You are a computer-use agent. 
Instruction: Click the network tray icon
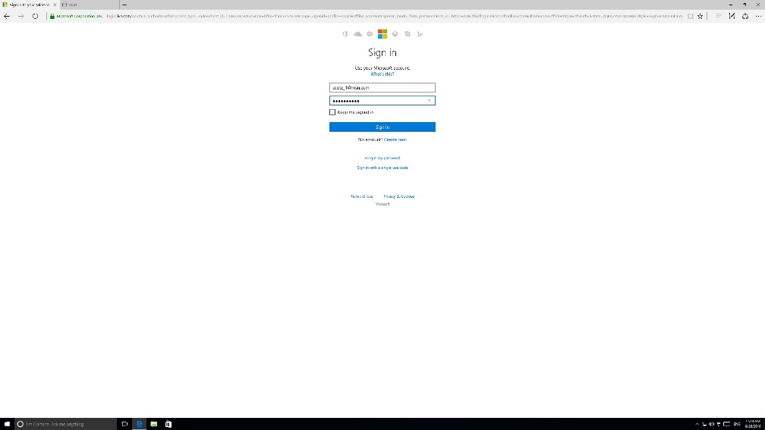coord(704,424)
